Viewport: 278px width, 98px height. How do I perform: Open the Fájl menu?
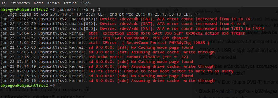click(4, 3)
